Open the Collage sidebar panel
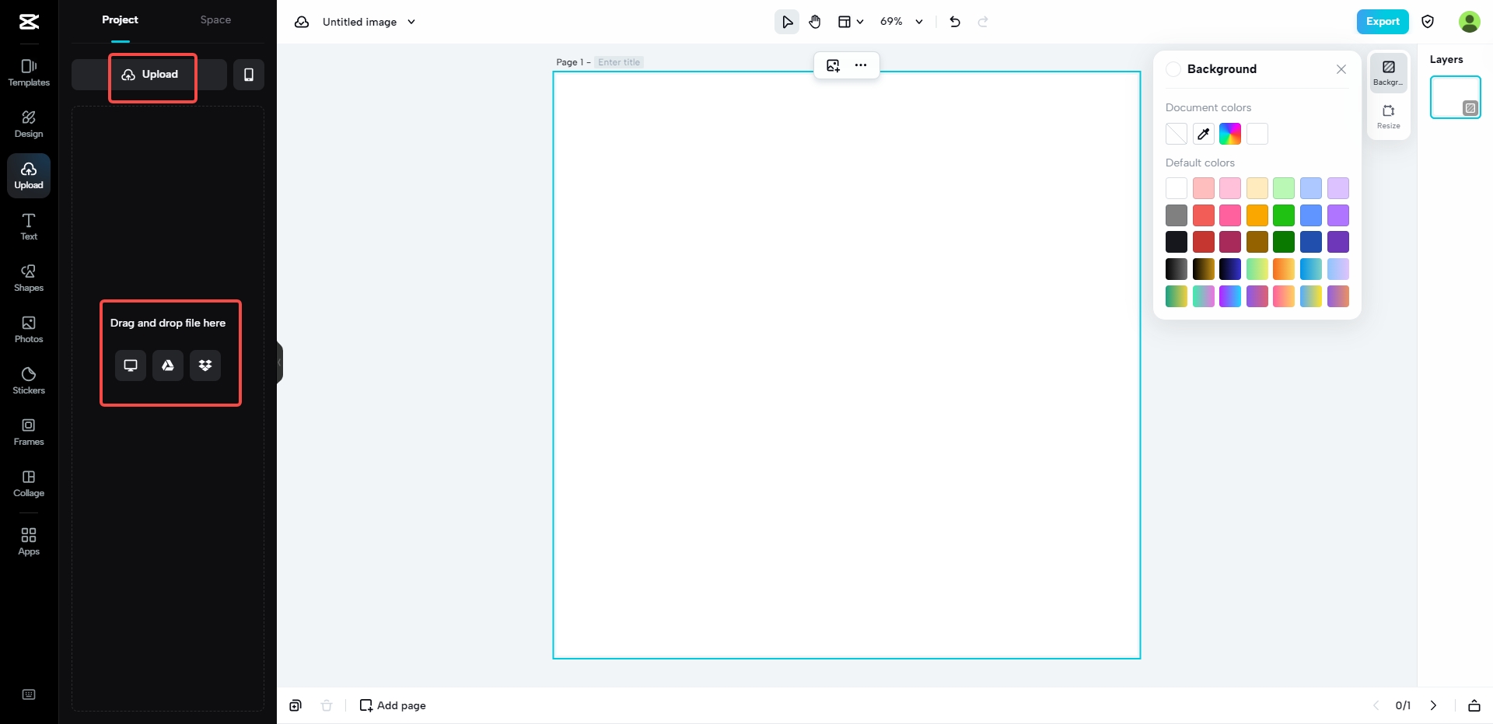 [29, 484]
